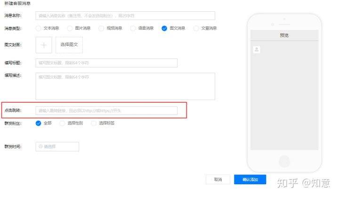
Task: Choose the 语音消息 message type
Action: click(x=133, y=28)
